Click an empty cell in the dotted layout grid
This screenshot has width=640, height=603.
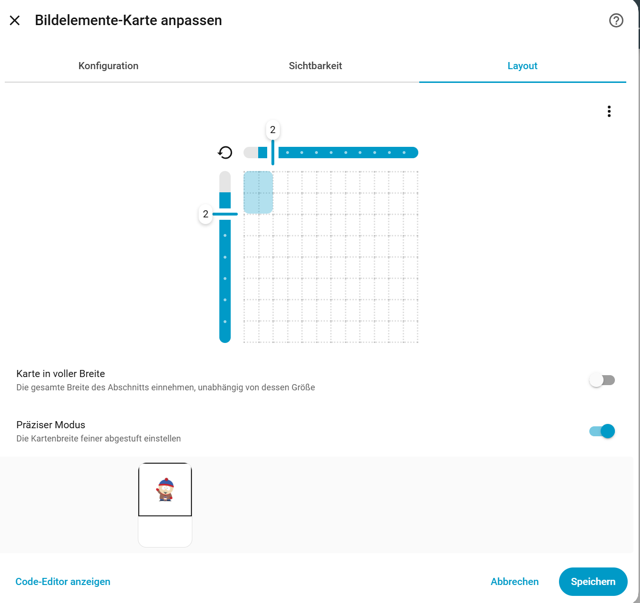click(338, 268)
